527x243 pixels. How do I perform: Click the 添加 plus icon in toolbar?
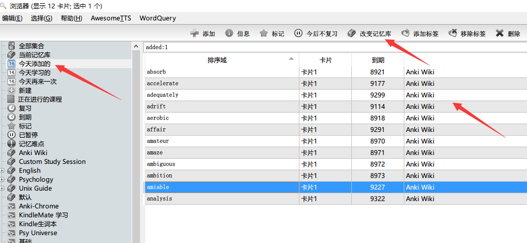tap(195, 34)
